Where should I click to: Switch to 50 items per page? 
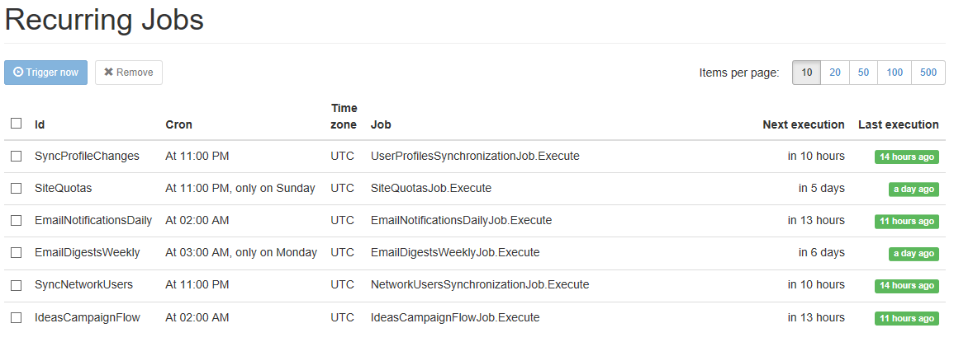pyautogui.click(x=863, y=73)
